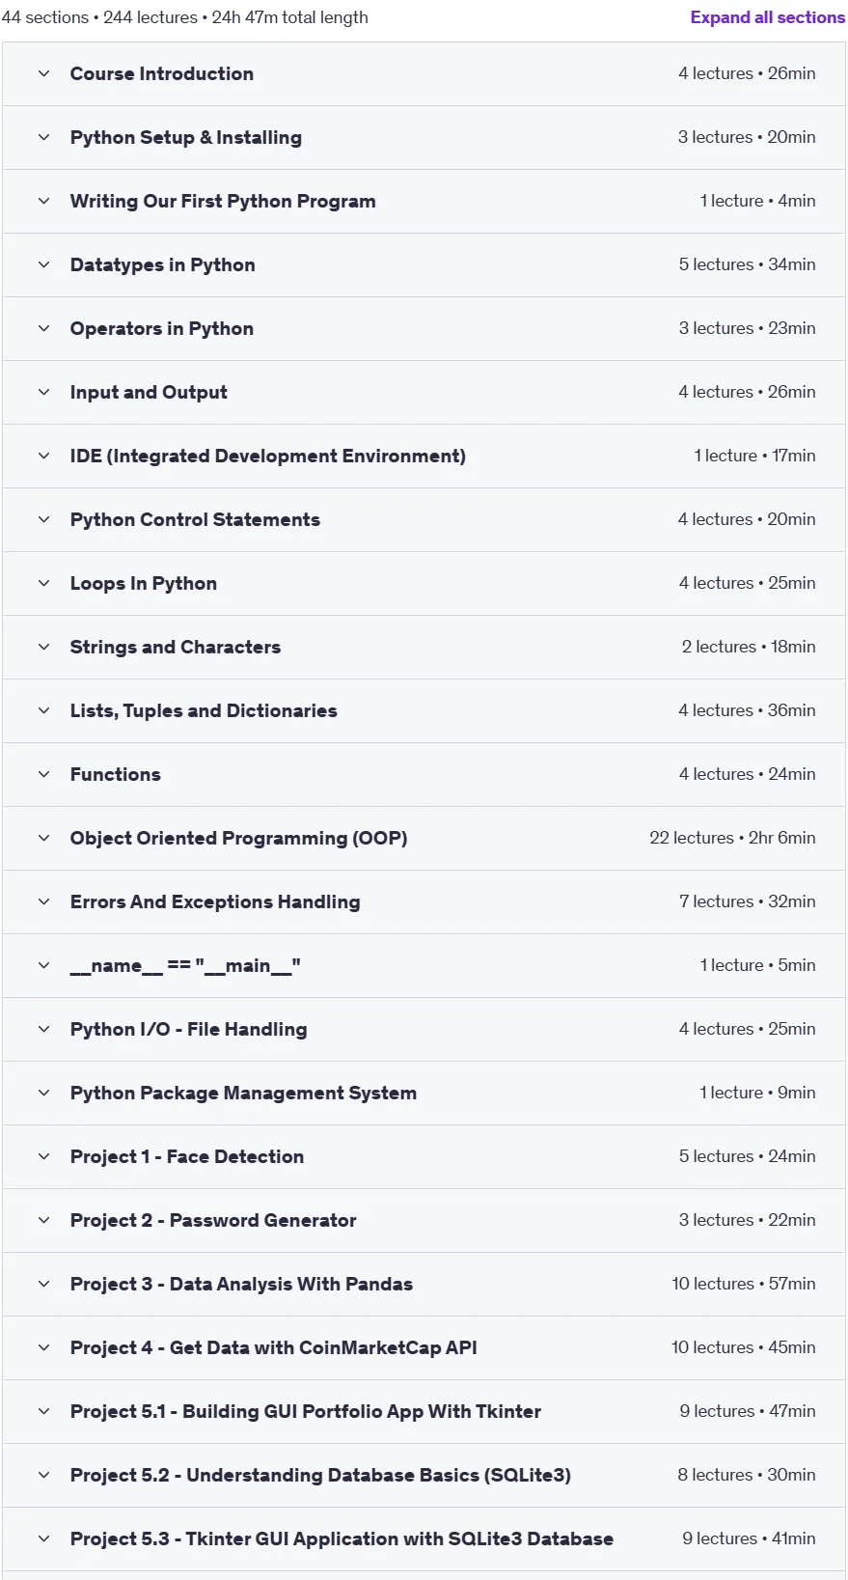
Task: Expand Project 1 - Face Detection section
Action: click(424, 1156)
